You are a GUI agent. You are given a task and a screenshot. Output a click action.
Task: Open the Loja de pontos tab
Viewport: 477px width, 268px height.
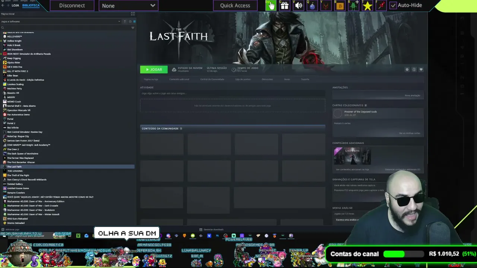coord(243,79)
